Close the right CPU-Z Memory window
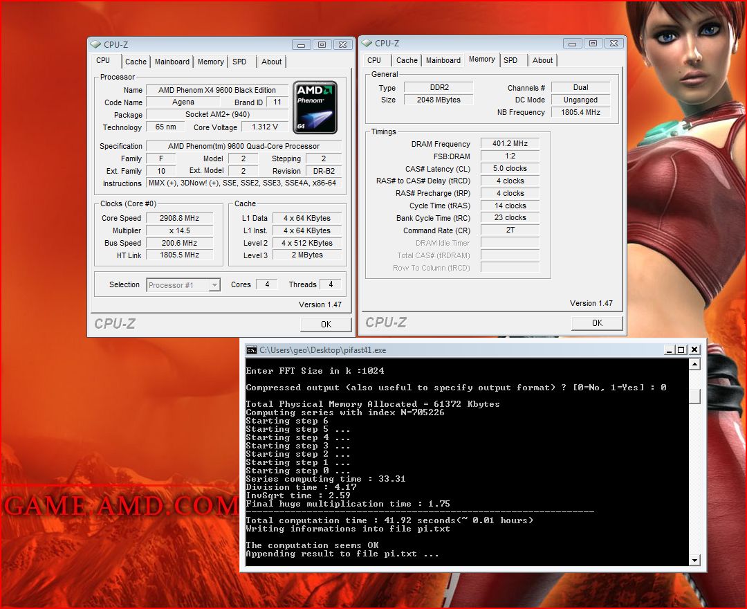The height and width of the screenshot is (609, 747). coord(614,44)
